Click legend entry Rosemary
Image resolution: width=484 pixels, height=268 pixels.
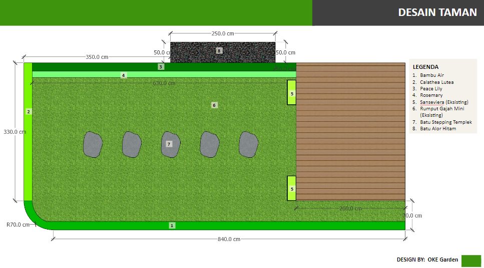(431, 95)
